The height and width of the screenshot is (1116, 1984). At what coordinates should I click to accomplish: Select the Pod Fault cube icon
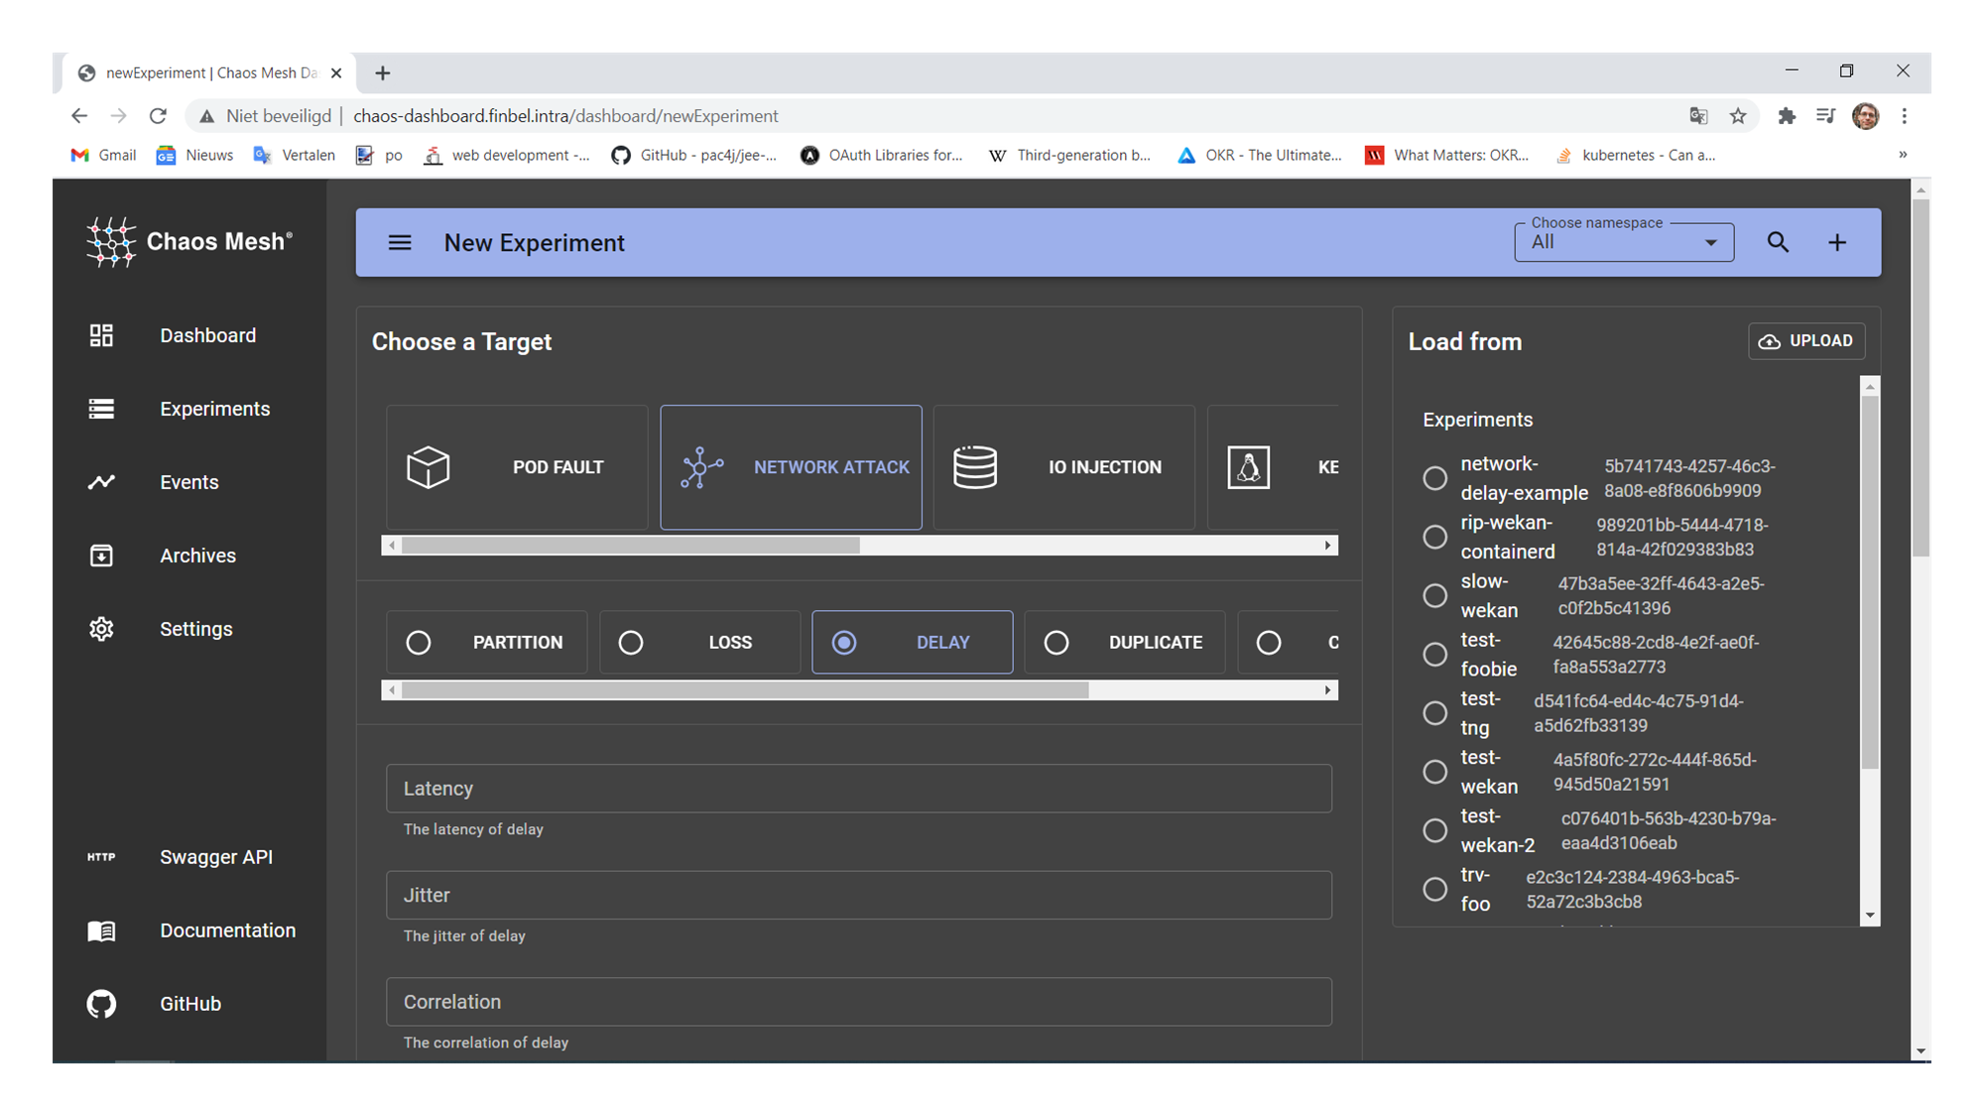[429, 467]
